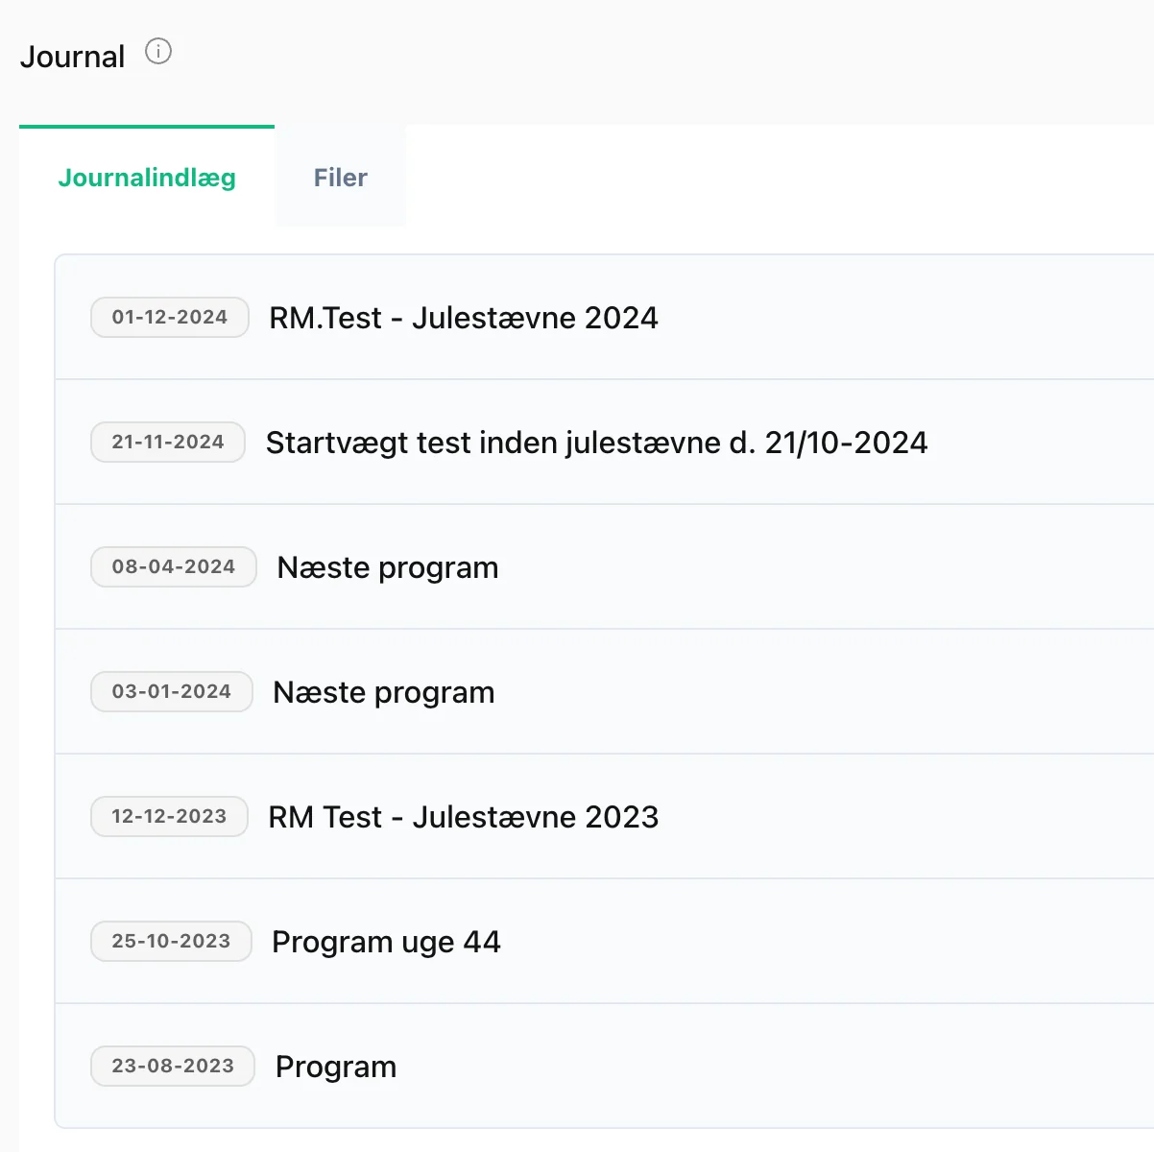This screenshot has width=1154, height=1152.
Task: Click the 21-11-2024 date badge
Action: point(168,443)
